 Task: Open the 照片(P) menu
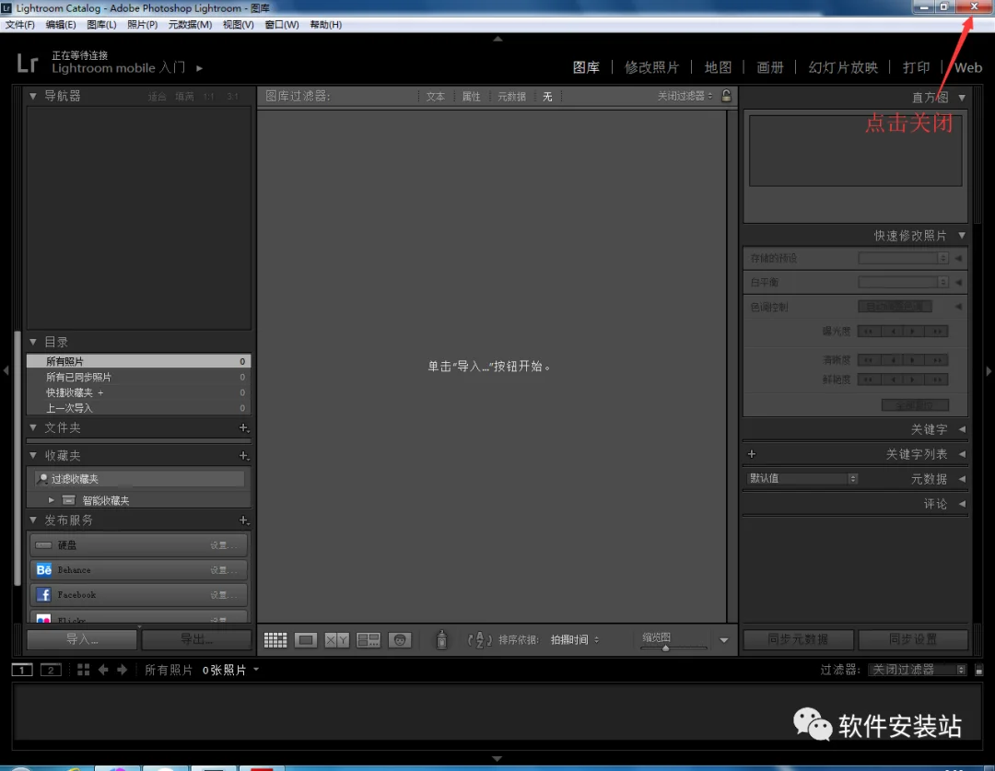142,25
